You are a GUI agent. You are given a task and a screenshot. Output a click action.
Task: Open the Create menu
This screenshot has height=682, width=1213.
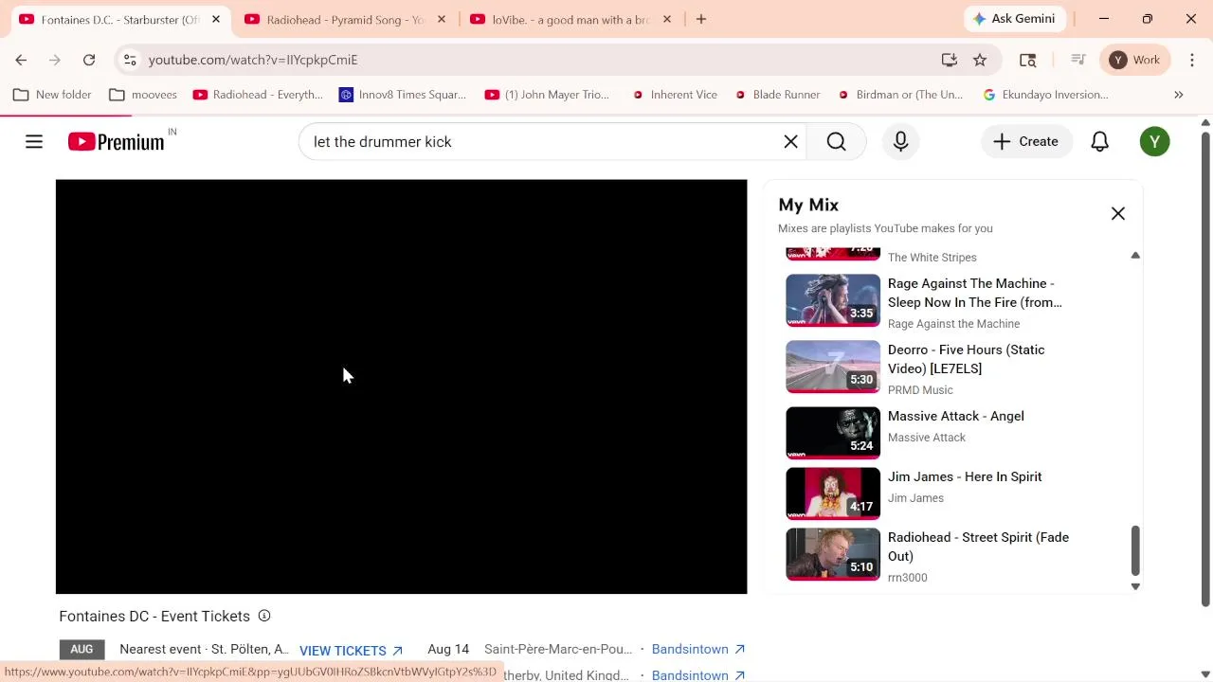[x=1026, y=142]
